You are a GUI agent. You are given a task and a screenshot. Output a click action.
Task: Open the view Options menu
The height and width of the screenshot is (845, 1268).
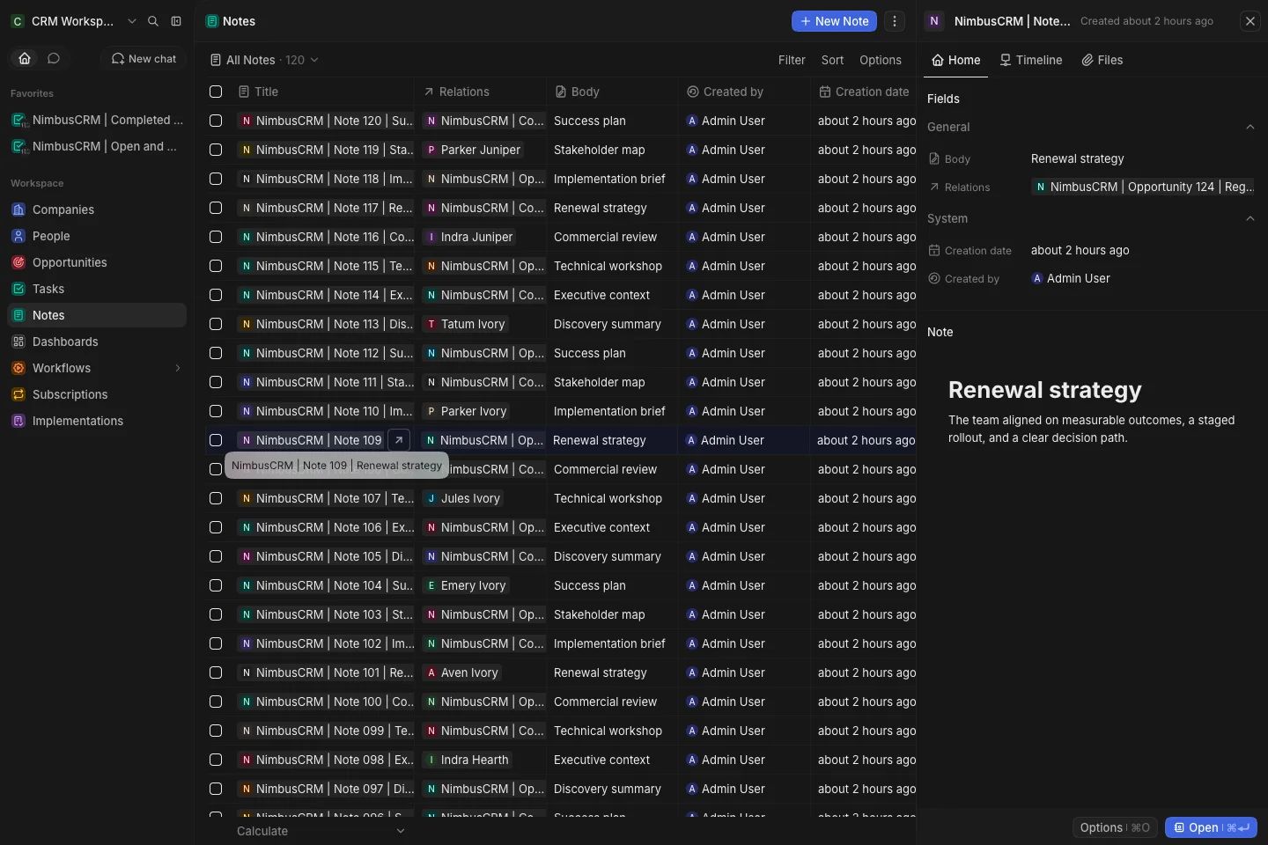pos(881,60)
